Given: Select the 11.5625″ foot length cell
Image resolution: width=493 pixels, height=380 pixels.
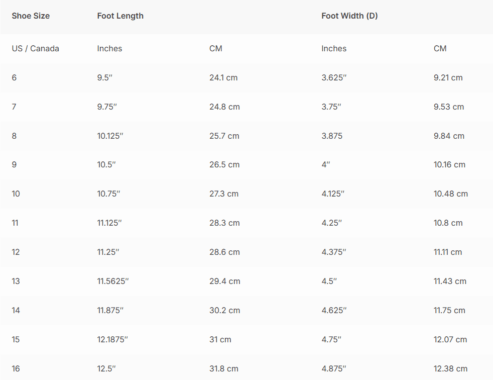Looking at the screenshot, I should [113, 281].
